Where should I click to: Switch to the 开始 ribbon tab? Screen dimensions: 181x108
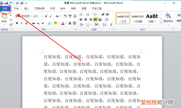pyautogui.click(x=16, y=8)
